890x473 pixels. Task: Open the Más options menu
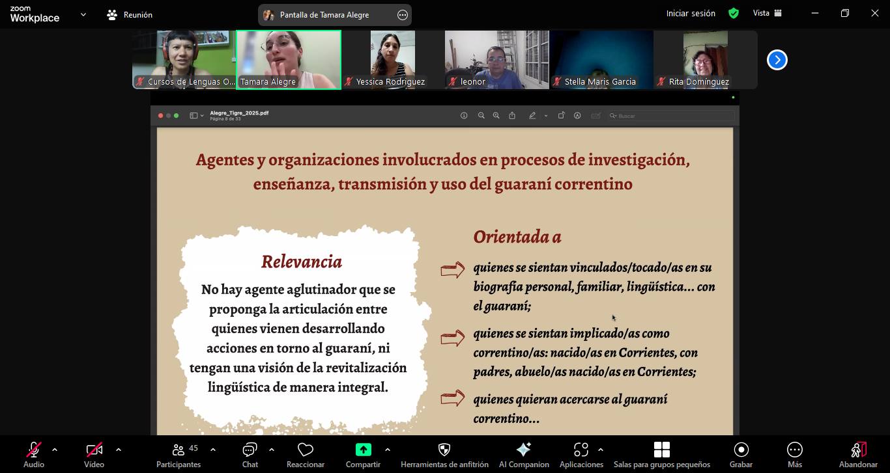(x=794, y=454)
